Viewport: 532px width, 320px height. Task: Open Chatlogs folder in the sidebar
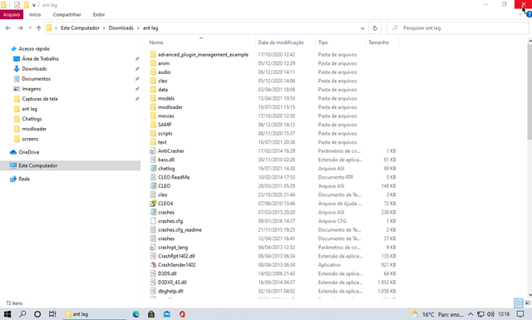[32, 119]
